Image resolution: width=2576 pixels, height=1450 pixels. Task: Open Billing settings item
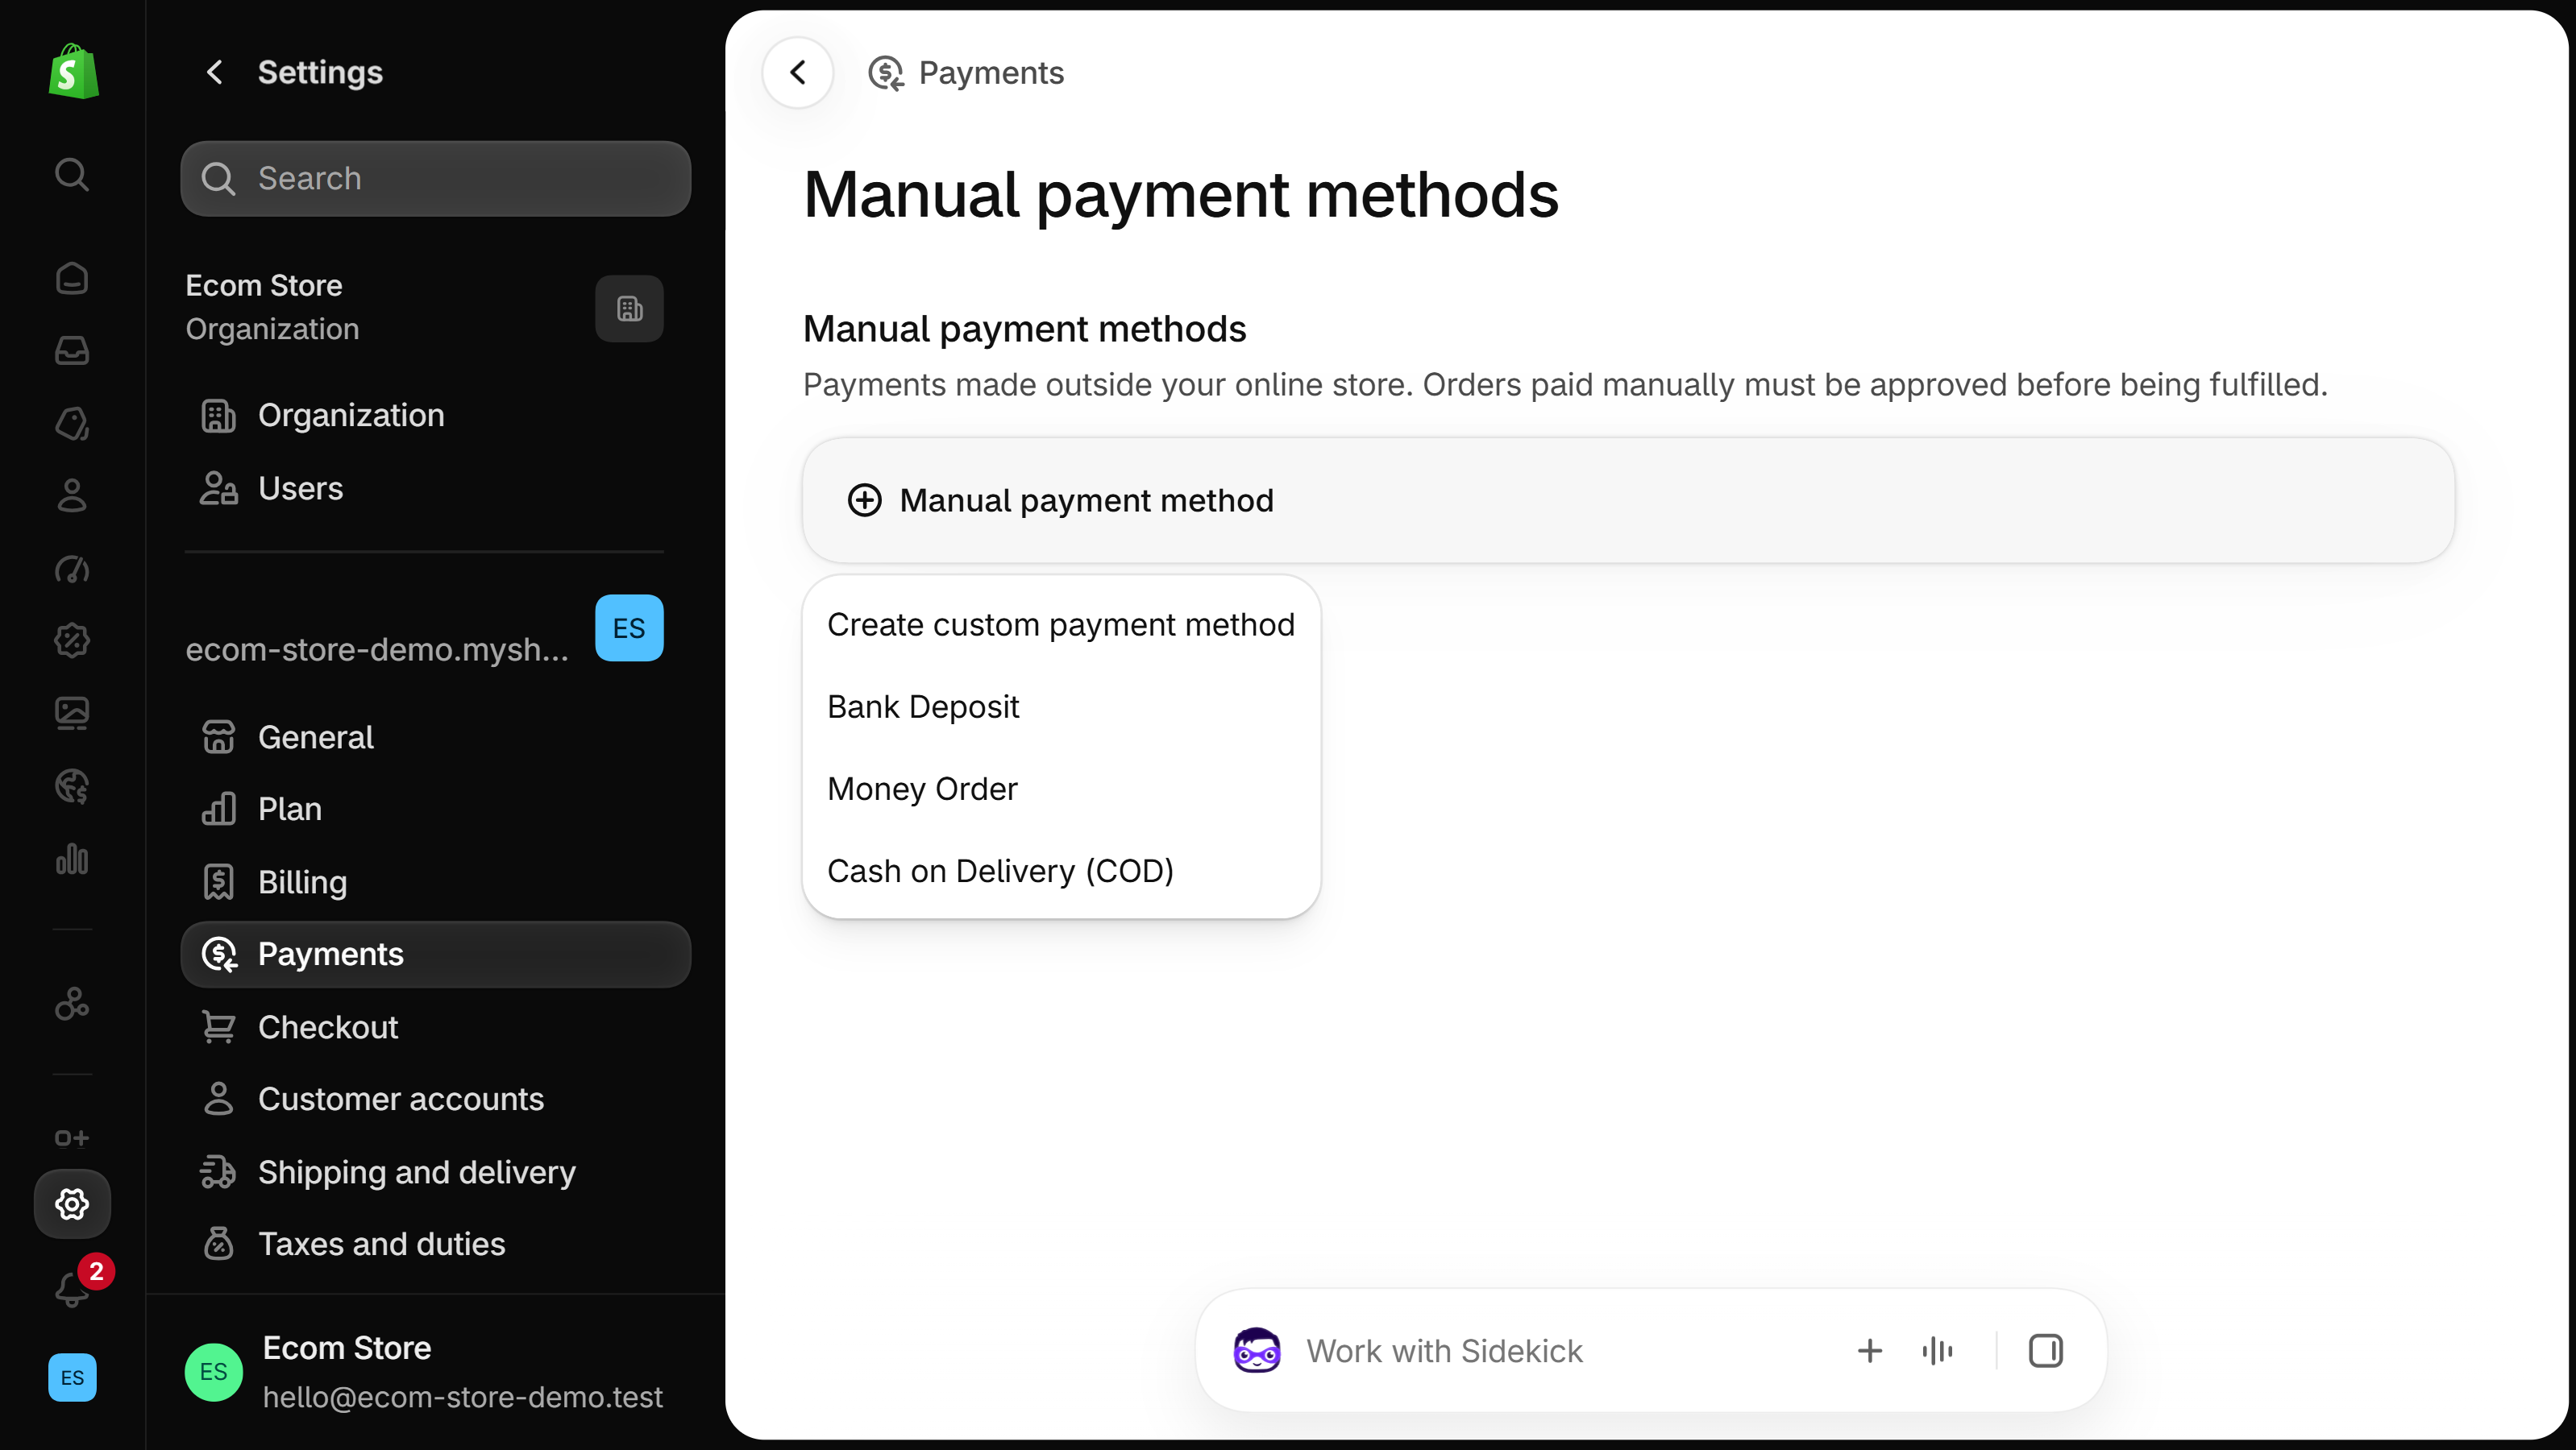[x=436, y=881]
